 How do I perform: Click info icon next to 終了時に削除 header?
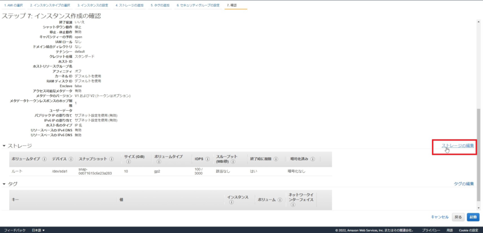click(275, 159)
